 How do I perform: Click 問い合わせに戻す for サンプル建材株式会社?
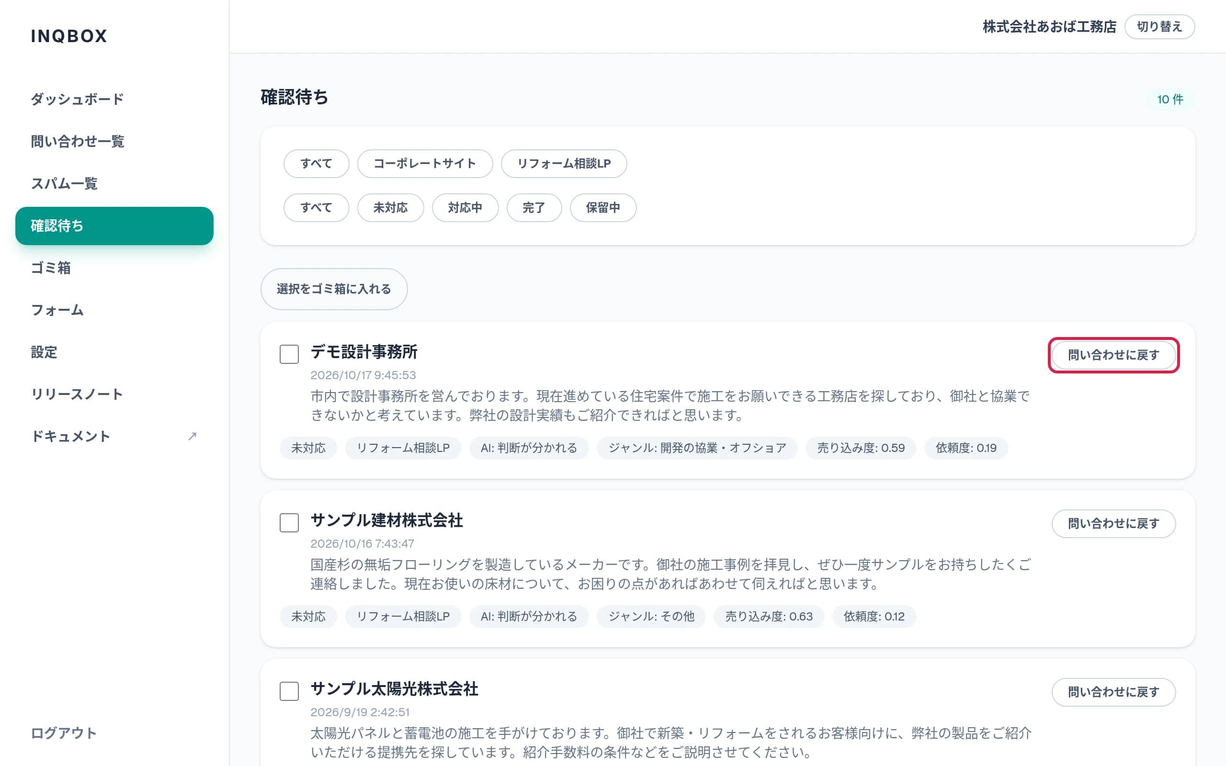click(x=1113, y=523)
